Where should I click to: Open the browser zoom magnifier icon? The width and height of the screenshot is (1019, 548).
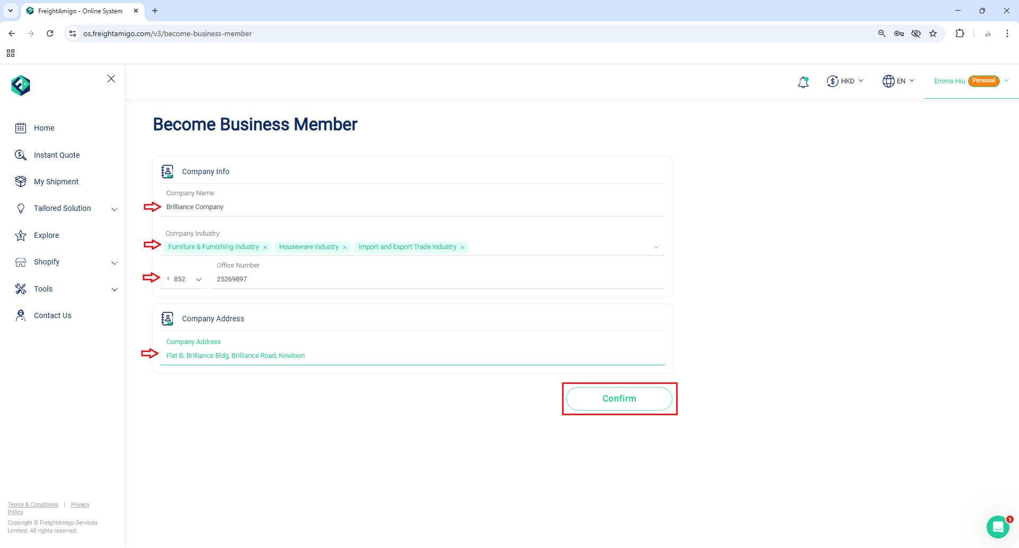882,33
